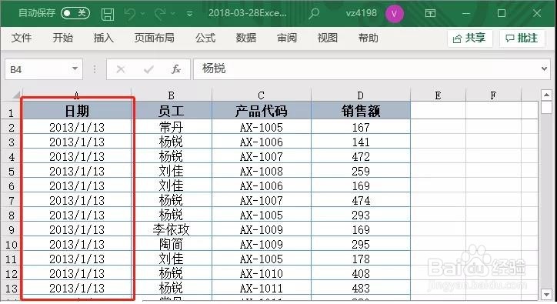This screenshot has width=557, height=304.
Task: Click the Redo arrow icon
Action: pyautogui.click(x=160, y=14)
